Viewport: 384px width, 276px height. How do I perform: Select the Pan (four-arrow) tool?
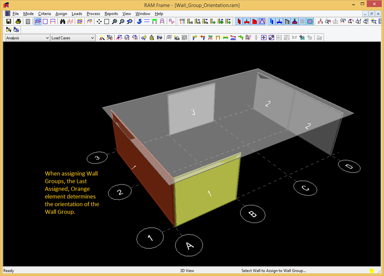pos(99,22)
